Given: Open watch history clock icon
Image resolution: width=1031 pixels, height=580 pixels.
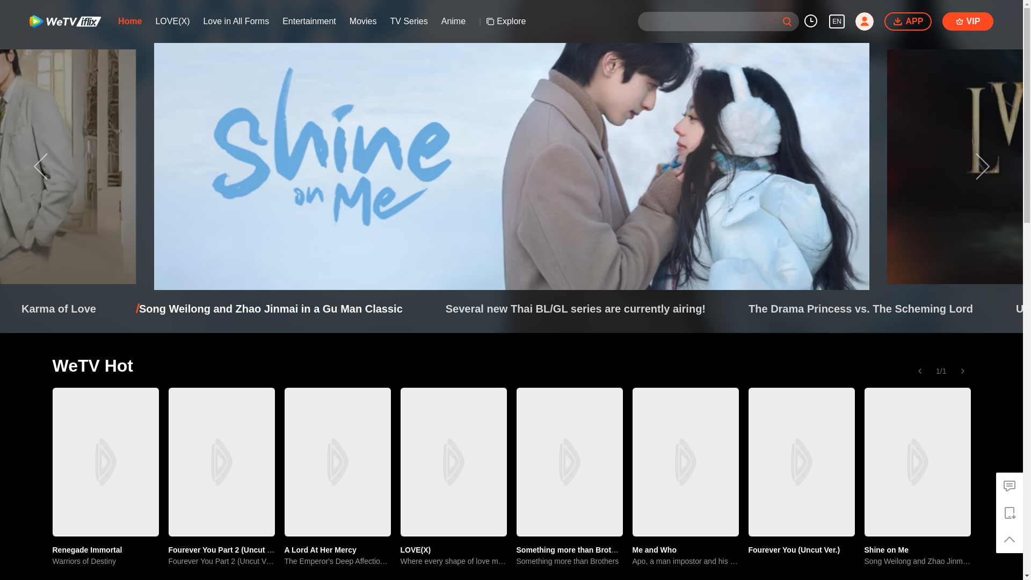Looking at the screenshot, I should pyautogui.click(x=810, y=21).
